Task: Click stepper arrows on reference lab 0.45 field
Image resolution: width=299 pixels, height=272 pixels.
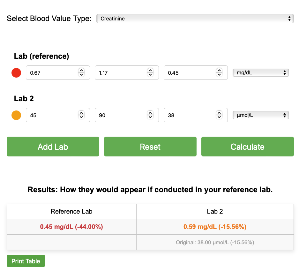Action: (219, 73)
